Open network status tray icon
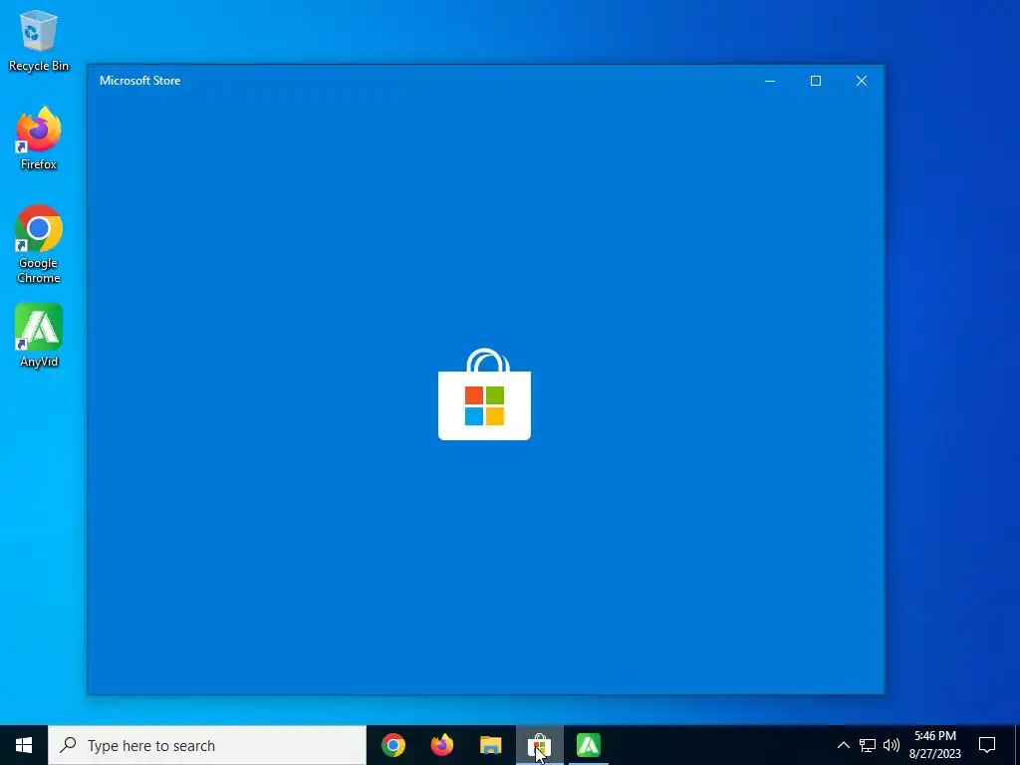 point(868,745)
